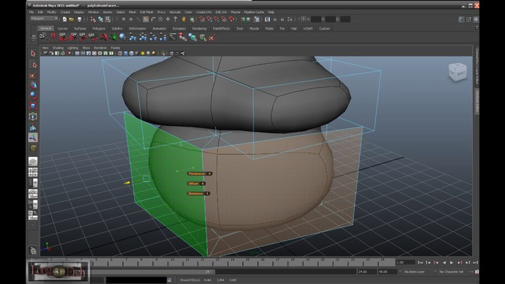Activate the Lasso select tool
This screenshot has width=505, height=284.
click(x=33, y=64)
